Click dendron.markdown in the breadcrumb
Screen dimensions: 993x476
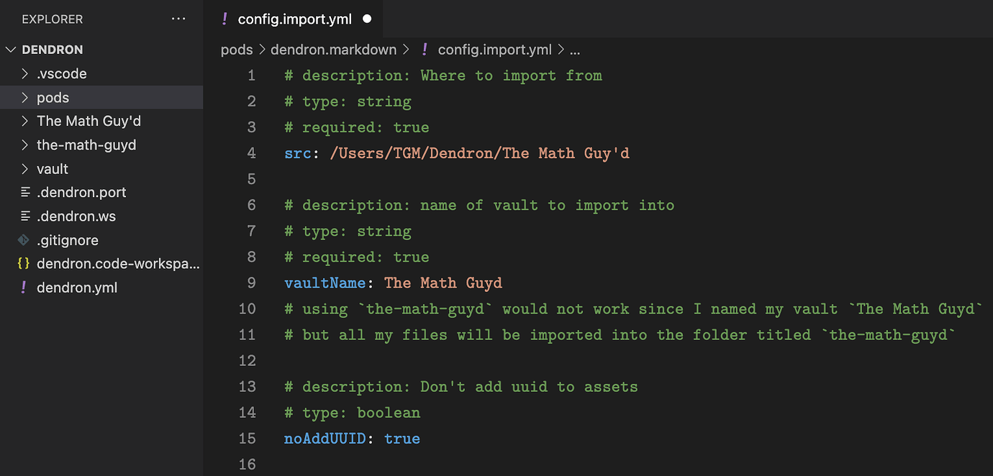333,50
